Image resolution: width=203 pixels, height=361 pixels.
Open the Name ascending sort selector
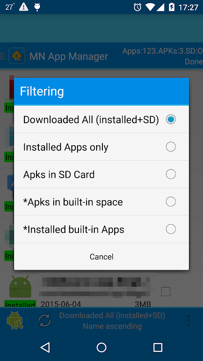[x=112, y=326]
